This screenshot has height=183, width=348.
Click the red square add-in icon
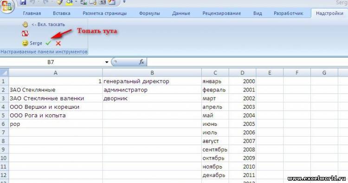coord(25,33)
